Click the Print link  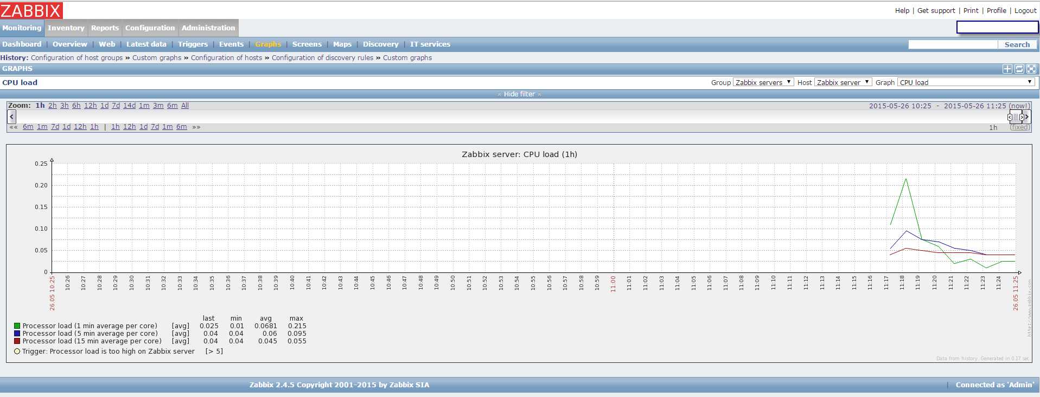(x=971, y=11)
